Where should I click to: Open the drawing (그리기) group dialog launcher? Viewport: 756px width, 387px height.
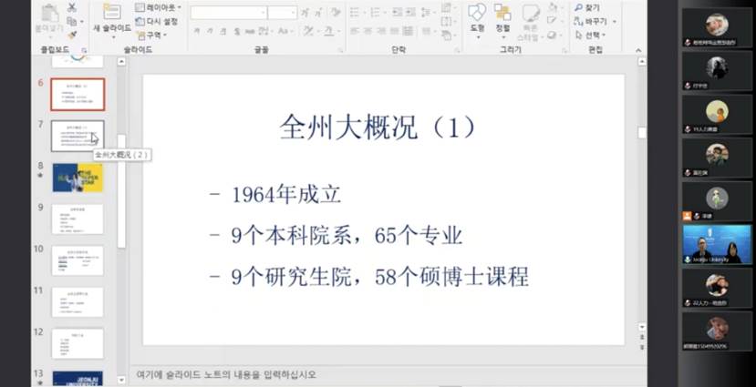[x=564, y=49]
